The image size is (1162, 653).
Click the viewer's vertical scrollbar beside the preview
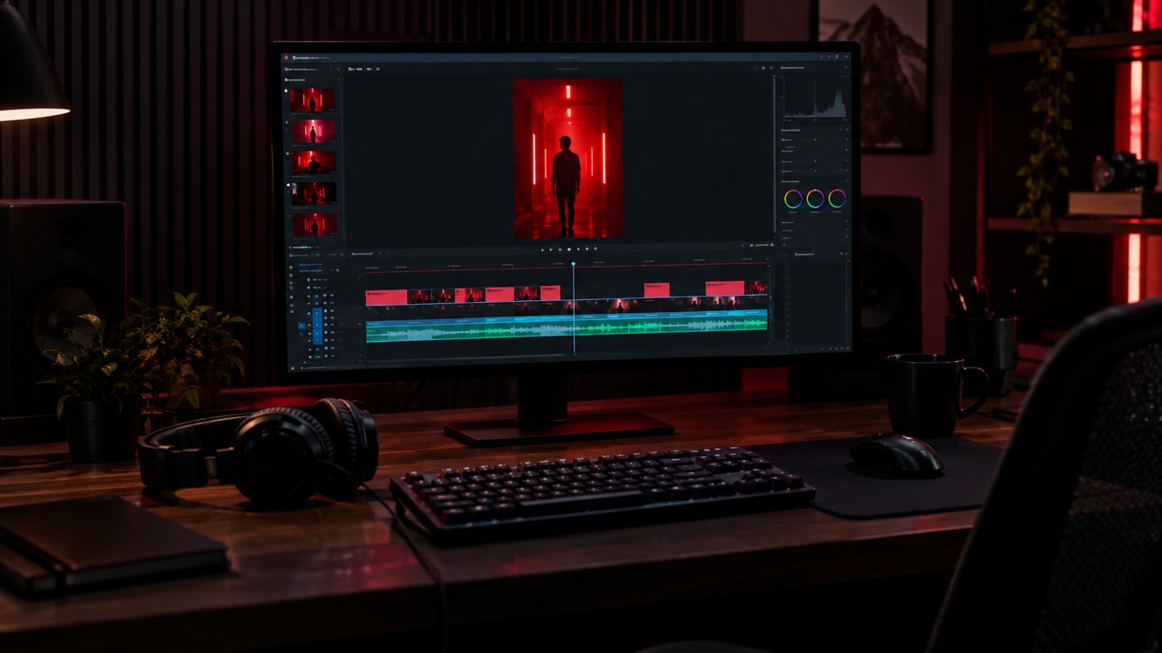774,154
